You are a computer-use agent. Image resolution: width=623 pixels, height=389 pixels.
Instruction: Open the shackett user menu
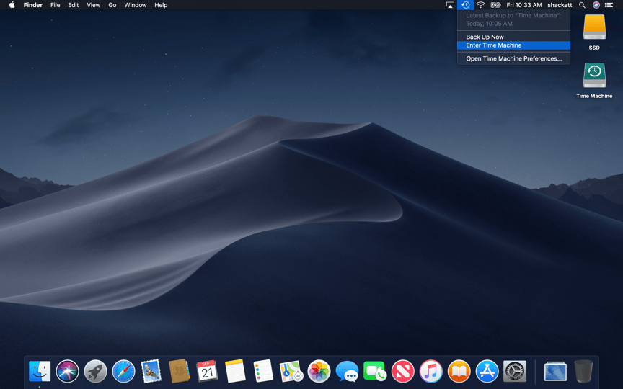click(560, 5)
